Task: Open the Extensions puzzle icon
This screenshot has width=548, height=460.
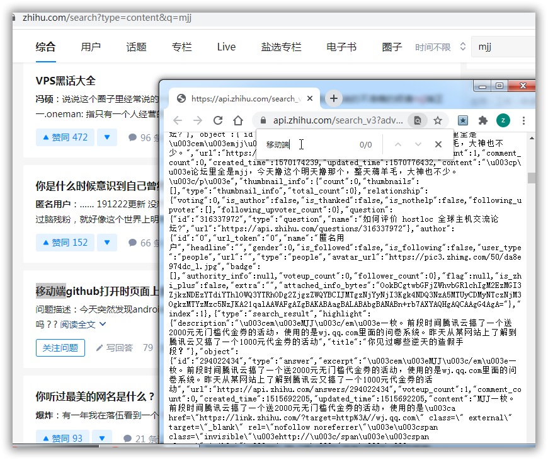Action: (483, 120)
